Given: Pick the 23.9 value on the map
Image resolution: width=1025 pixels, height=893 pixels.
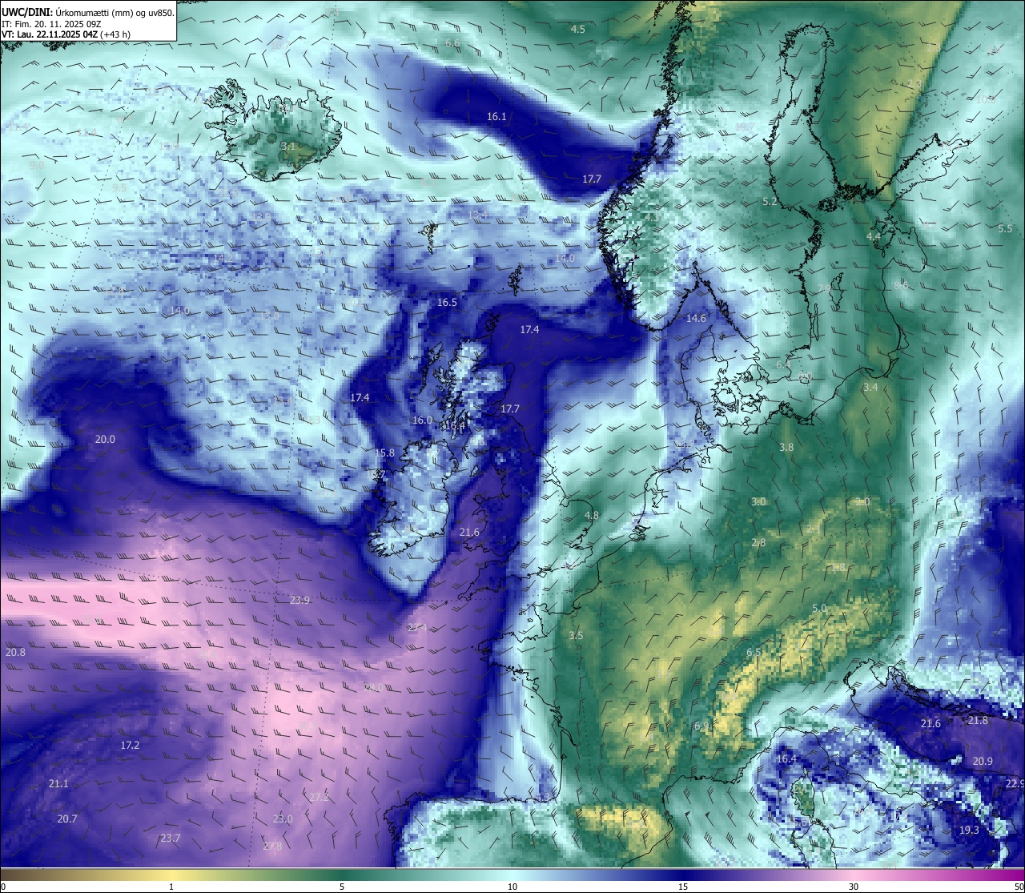Looking at the screenshot, I should click(x=299, y=601).
